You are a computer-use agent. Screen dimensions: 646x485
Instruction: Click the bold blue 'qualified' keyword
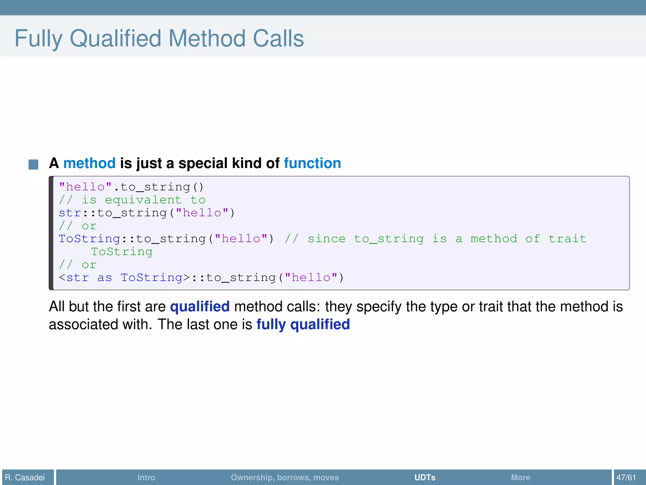tap(200, 307)
